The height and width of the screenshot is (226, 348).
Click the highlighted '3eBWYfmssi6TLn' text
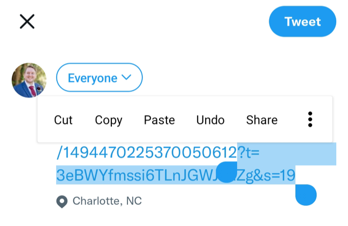tap(128, 175)
